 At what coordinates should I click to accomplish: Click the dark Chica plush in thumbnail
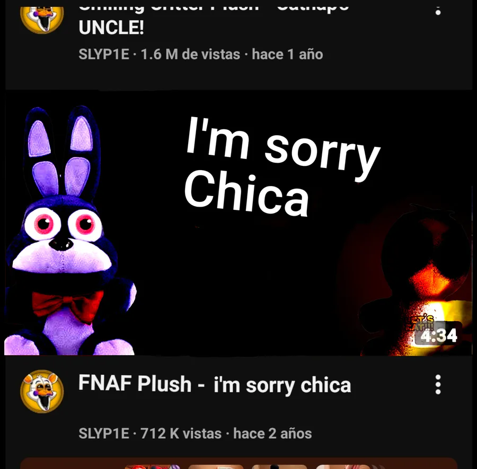pos(417,280)
